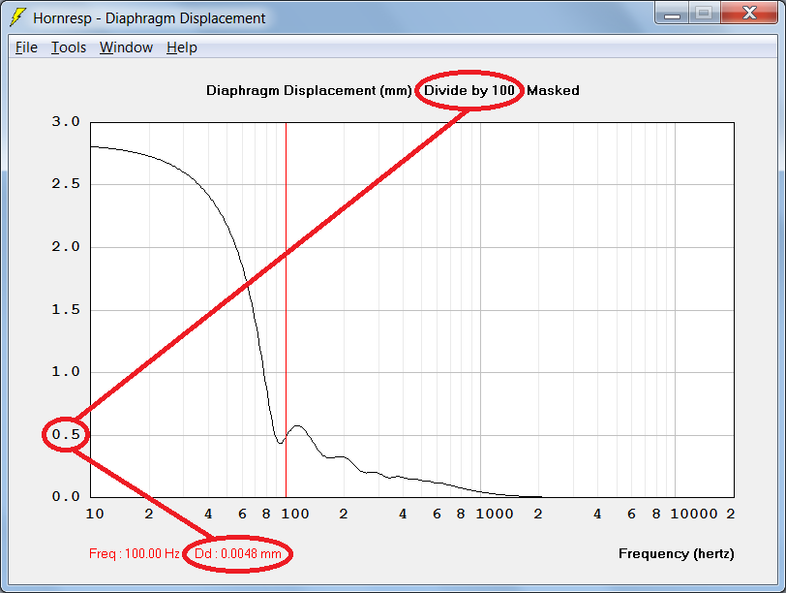Image resolution: width=786 pixels, height=593 pixels.
Task: Click the 0.5 y-axis value
Action: pos(66,434)
